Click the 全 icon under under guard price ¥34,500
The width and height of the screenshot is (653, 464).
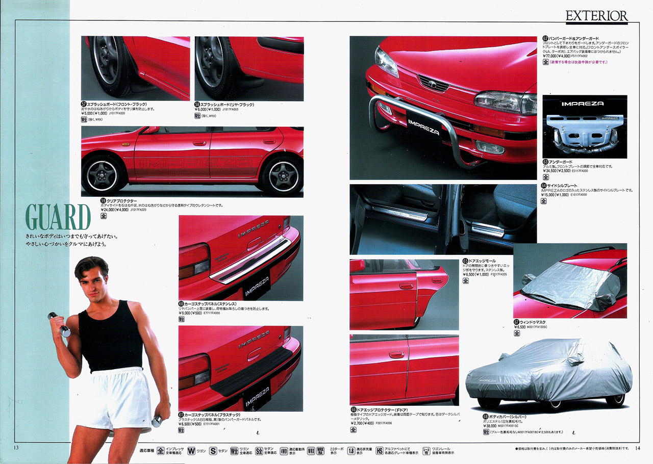point(545,178)
